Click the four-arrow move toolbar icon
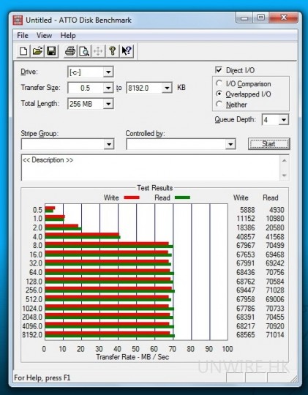Viewport: 308px width, 395px height. click(98, 51)
